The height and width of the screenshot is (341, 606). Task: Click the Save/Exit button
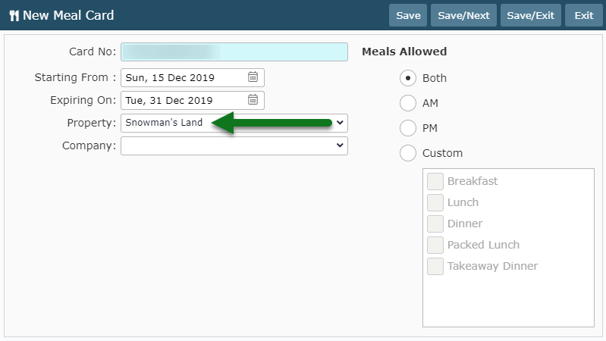point(530,15)
